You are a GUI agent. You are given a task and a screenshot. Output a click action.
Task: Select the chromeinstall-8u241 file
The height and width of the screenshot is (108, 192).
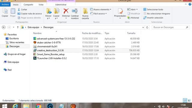(x=47, y=46)
